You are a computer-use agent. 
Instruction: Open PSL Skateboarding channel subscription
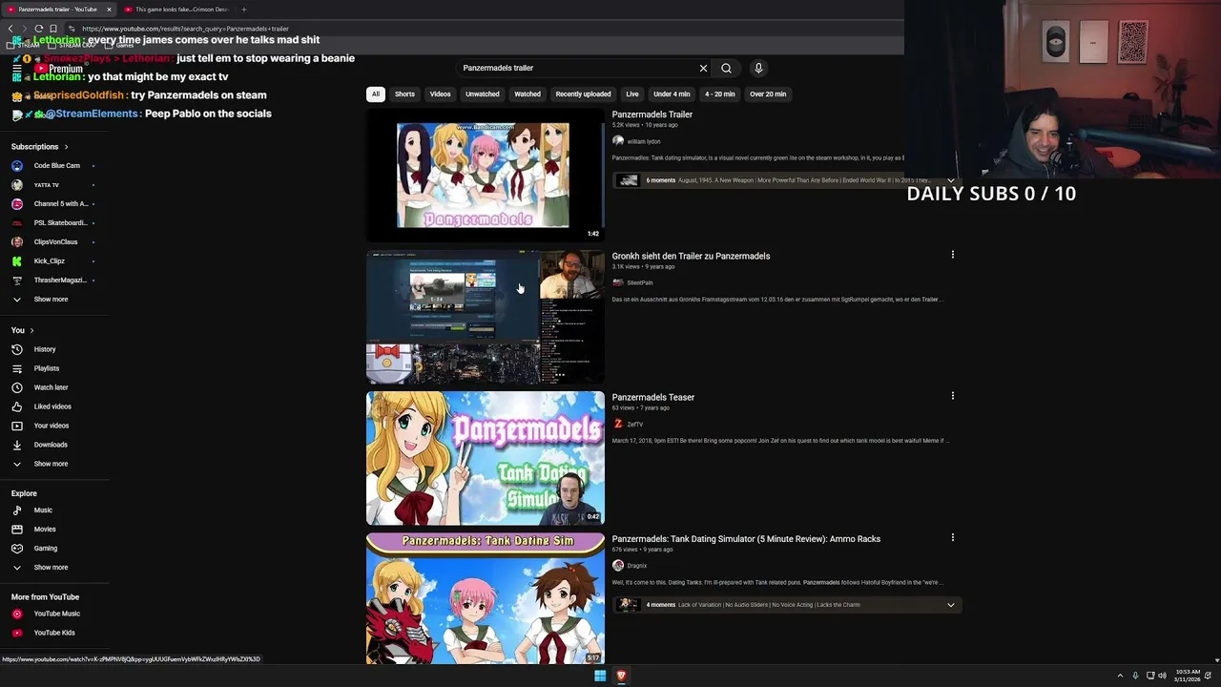click(60, 223)
